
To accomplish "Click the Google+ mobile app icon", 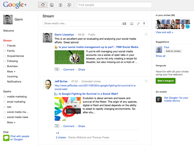I will tap(159, 99).
